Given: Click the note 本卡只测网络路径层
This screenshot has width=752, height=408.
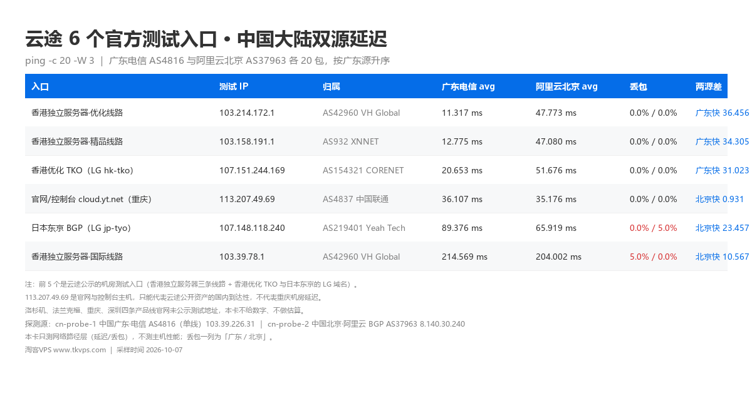Looking at the screenshot, I should 150,337.
